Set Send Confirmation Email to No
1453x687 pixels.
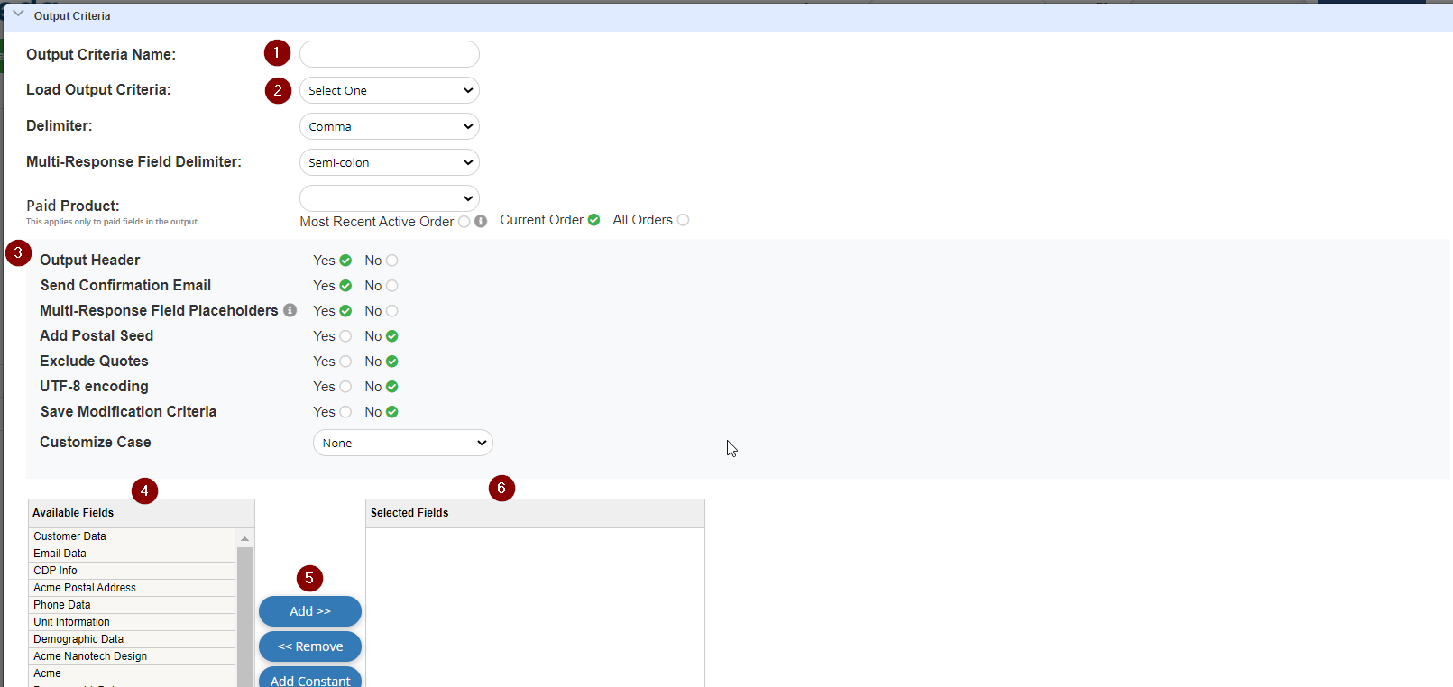(x=391, y=286)
